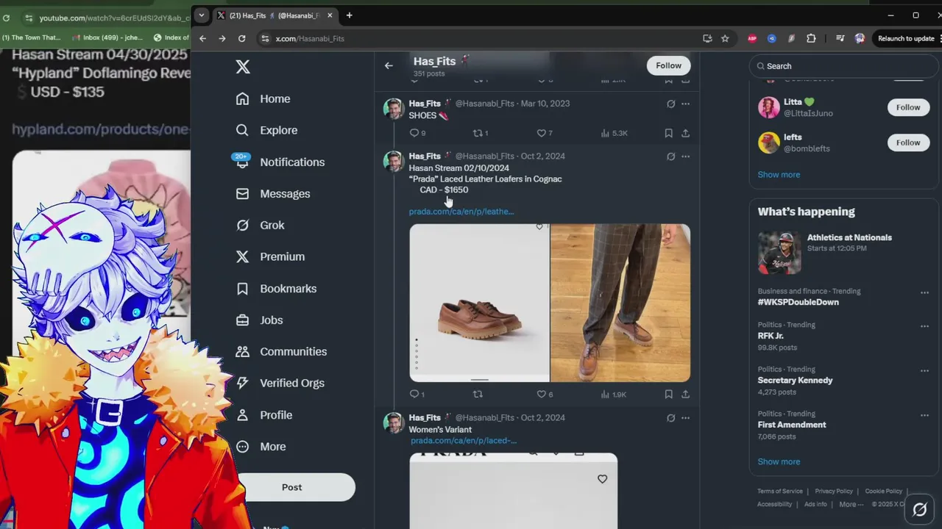Image resolution: width=942 pixels, height=529 pixels.
Task: Click the ABP extension icon
Action: (752, 39)
